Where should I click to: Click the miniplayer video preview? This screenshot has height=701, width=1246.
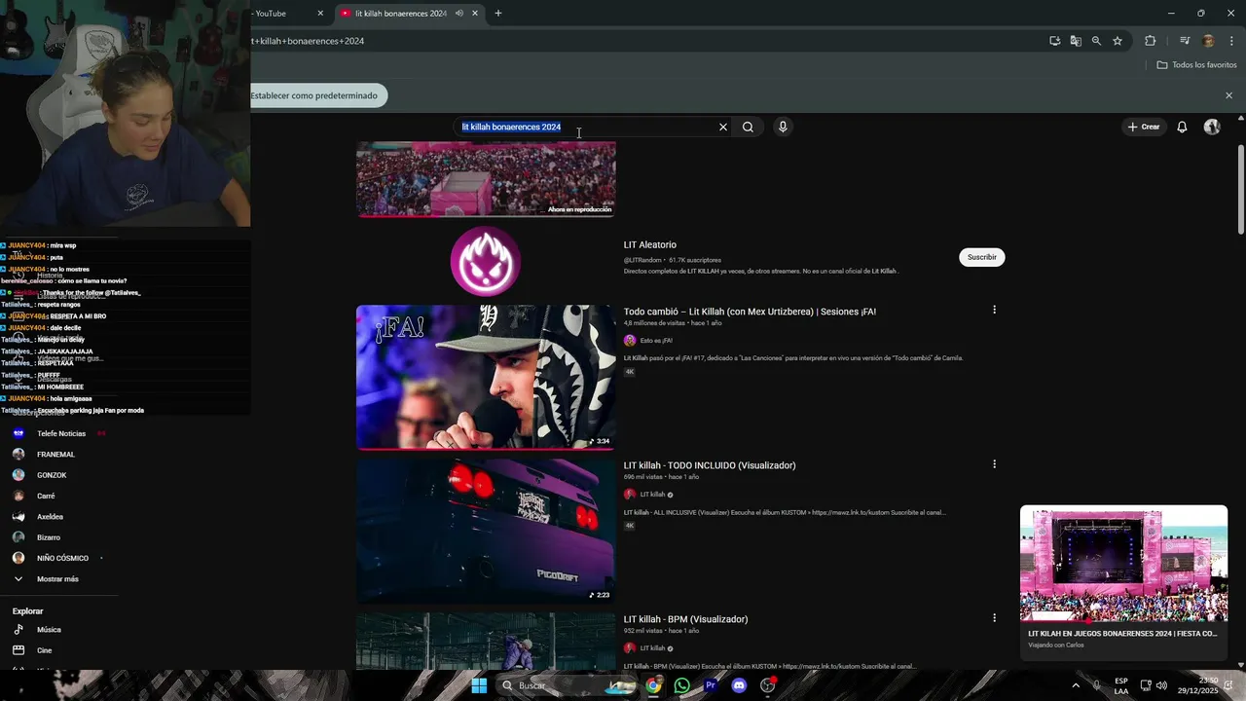(1123, 564)
